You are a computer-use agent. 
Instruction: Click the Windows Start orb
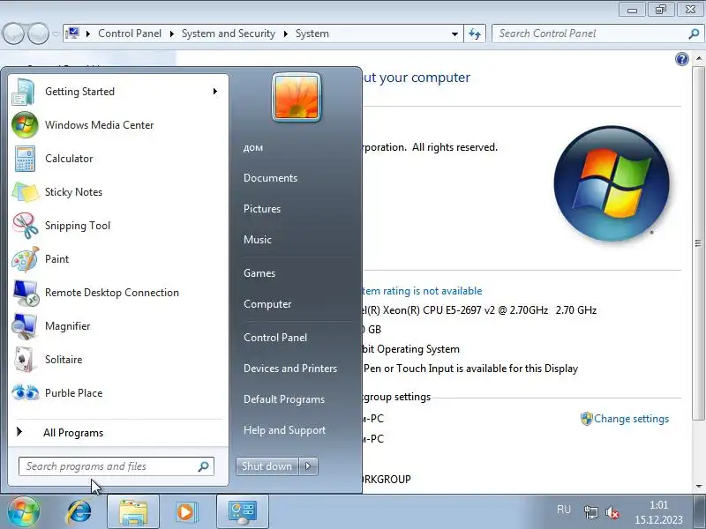[x=23, y=512]
